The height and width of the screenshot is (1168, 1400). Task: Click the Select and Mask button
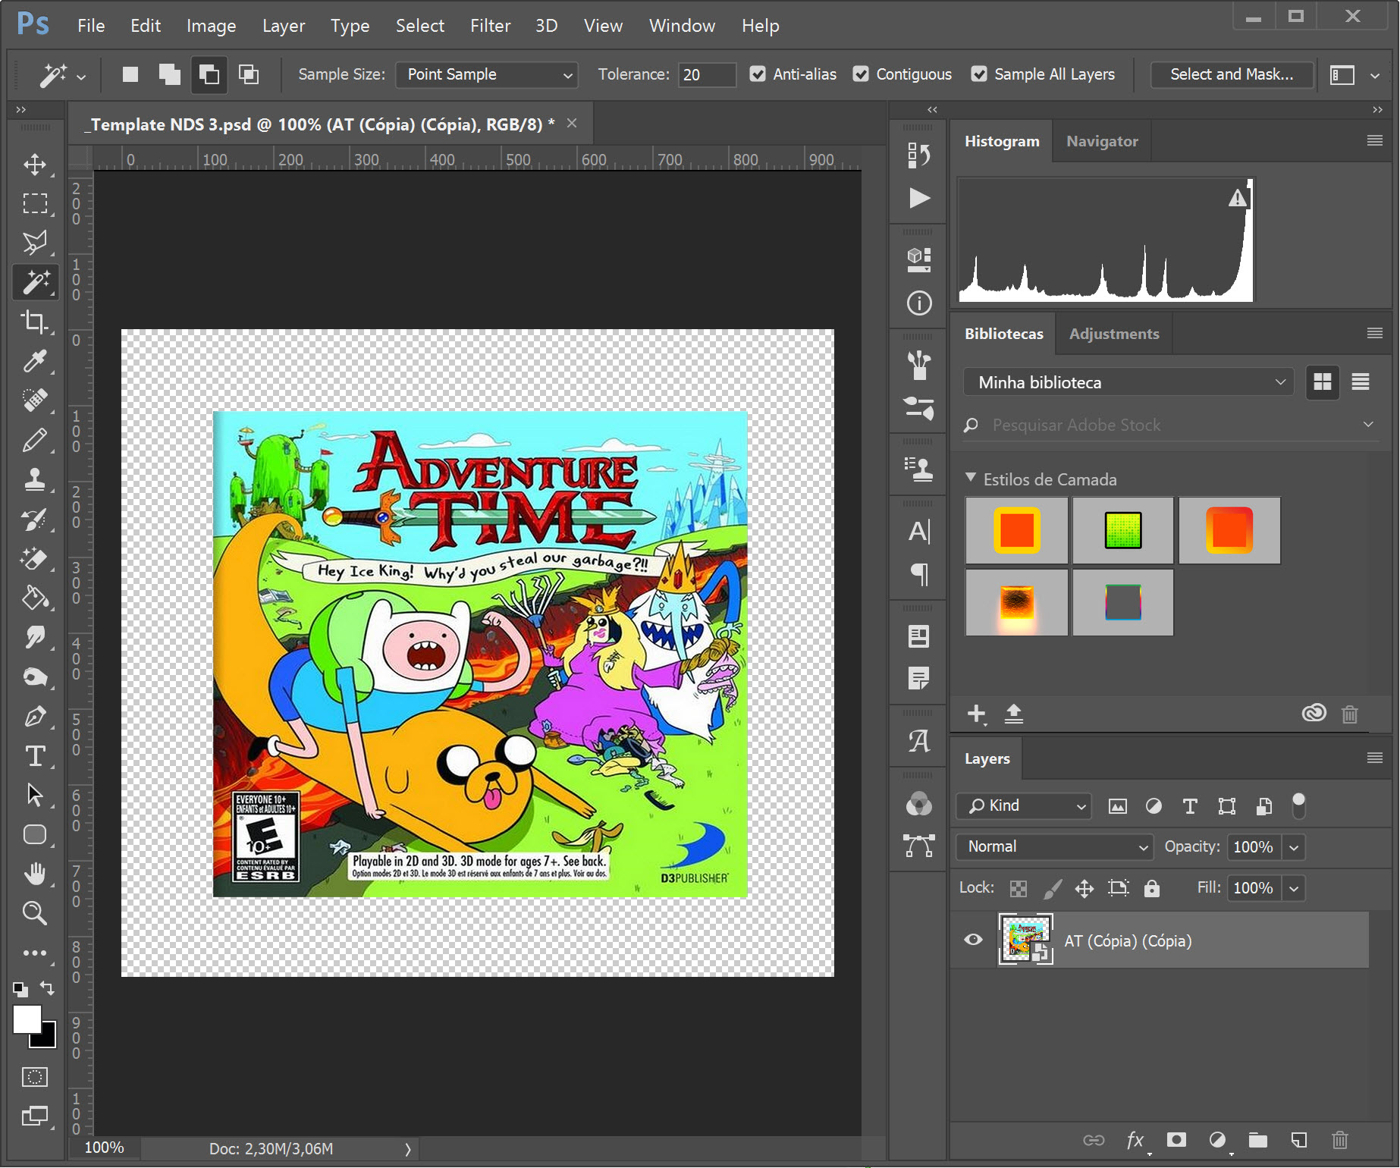coord(1232,74)
